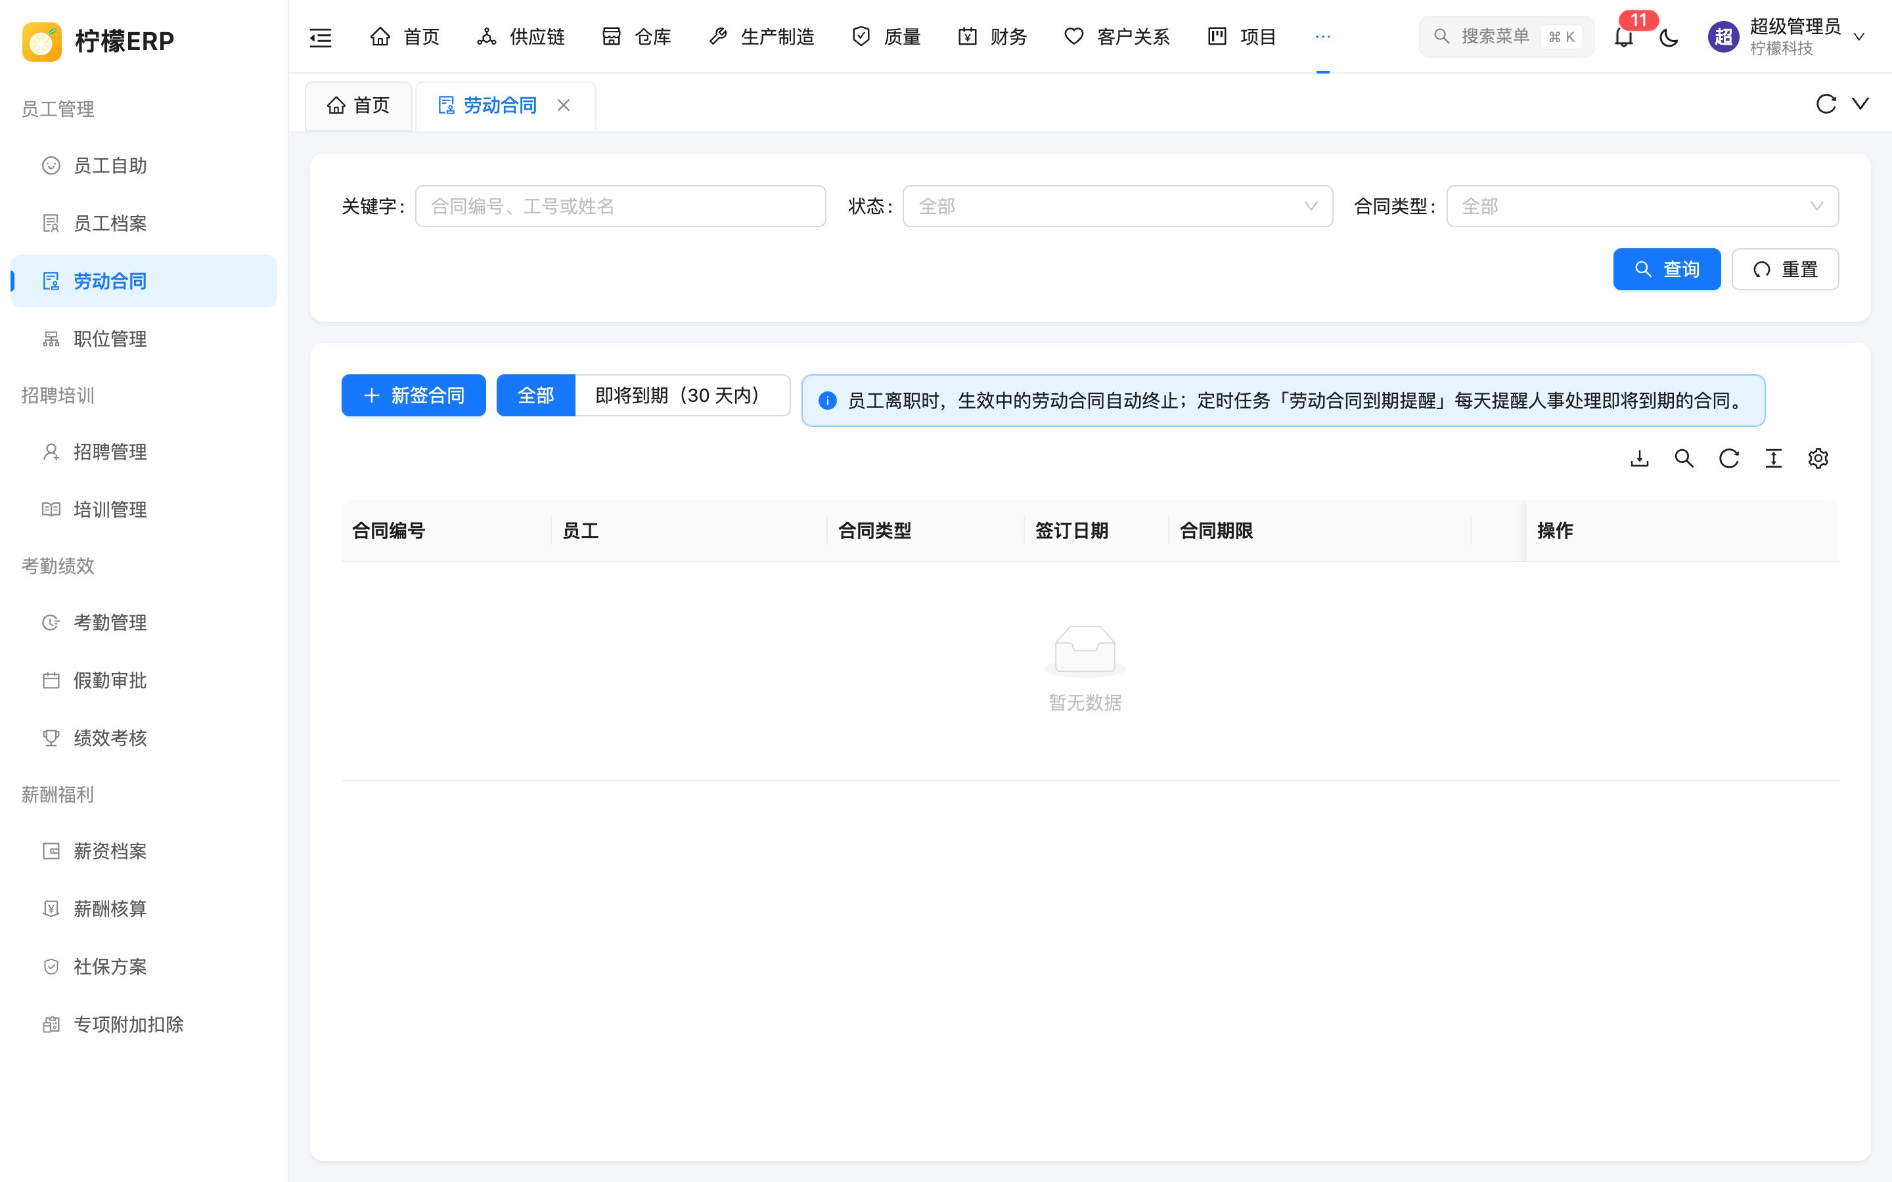Click the 合同期限 column header
The width and height of the screenshot is (1892, 1182).
[x=1320, y=531]
